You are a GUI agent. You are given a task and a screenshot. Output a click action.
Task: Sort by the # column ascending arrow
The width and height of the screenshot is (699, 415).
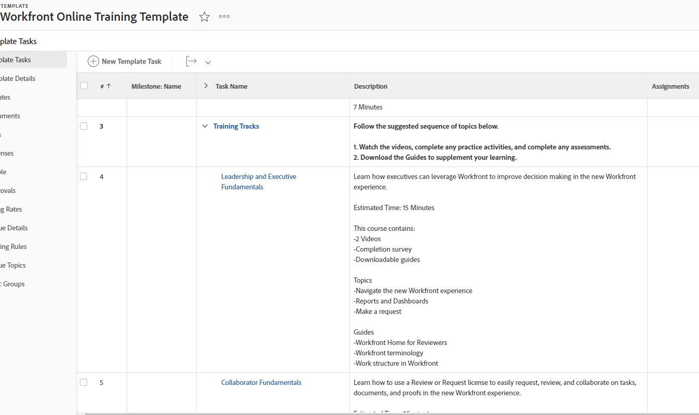[109, 87]
